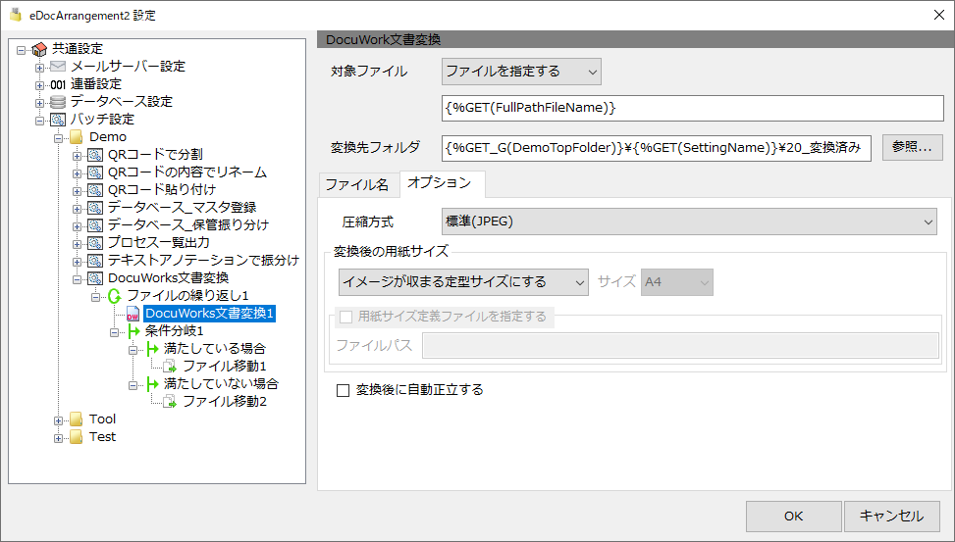This screenshot has height=542, width=955.
Task: Open the 圧縮方式 dropdown
Action: tap(689, 222)
